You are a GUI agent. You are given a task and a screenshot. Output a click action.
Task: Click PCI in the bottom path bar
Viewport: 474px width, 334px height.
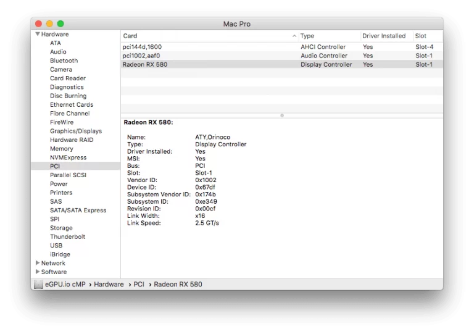click(x=139, y=284)
